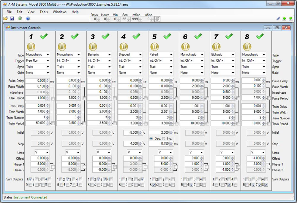Open channel 5 Type dropdown showing Paired
This screenshot has width=297, height=203.
[x=161, y=55]
